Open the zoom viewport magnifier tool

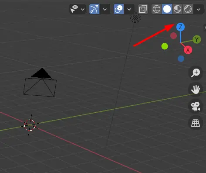tap(196, 73)
